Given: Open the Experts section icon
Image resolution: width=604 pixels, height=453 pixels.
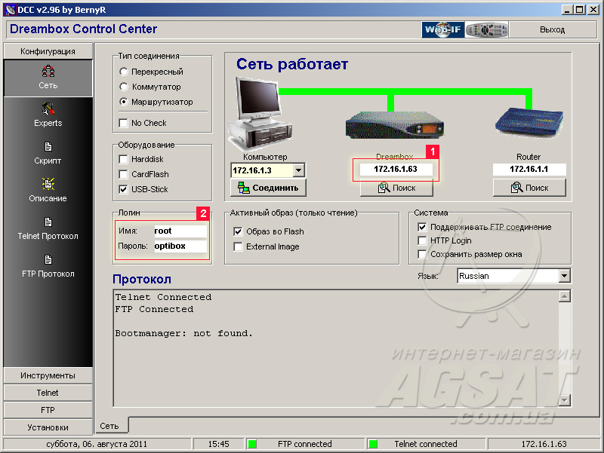Looking at the screenshot, I should pos(48,109).
